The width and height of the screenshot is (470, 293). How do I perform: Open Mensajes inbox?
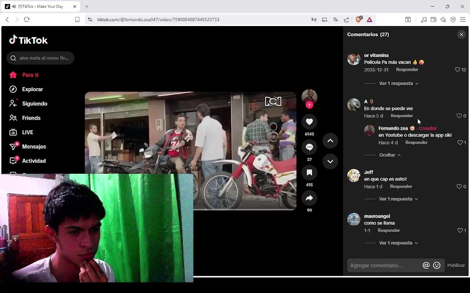(x=29, y=147)
